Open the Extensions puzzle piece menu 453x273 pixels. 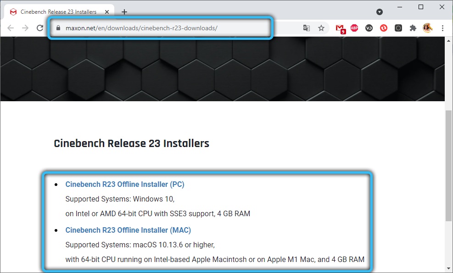tap(413, 28)
